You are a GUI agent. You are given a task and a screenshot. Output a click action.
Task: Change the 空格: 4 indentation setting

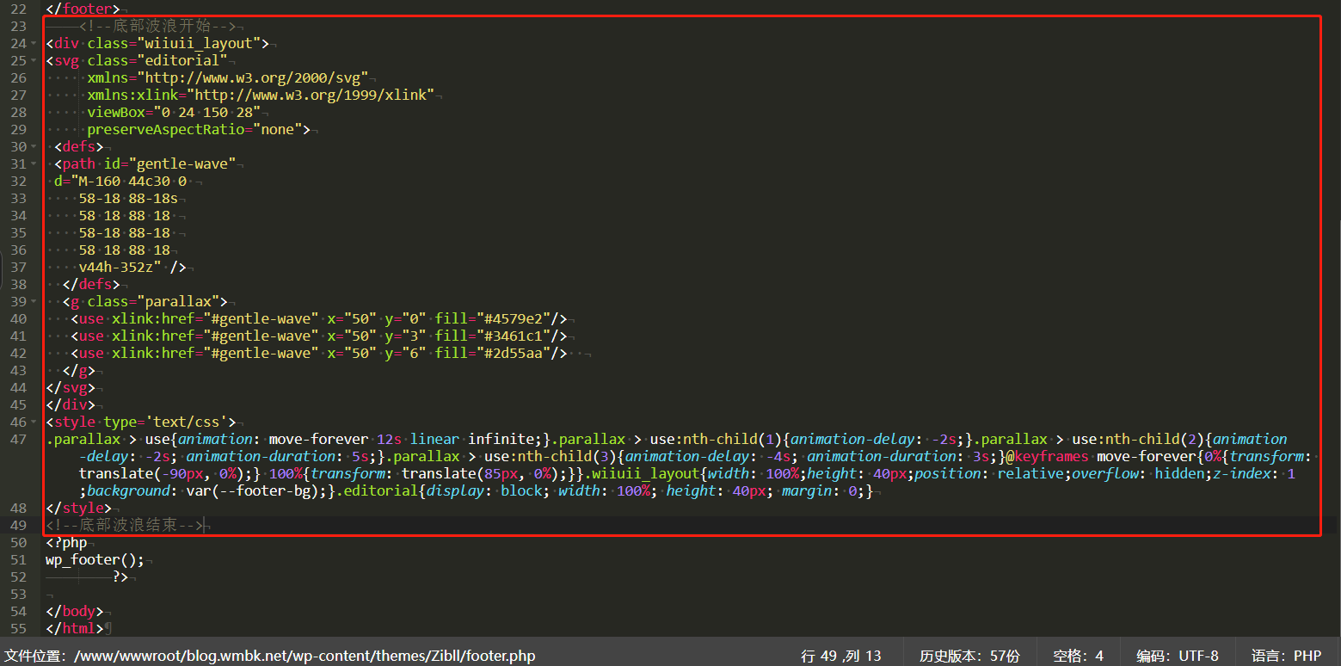[1078, 656]
